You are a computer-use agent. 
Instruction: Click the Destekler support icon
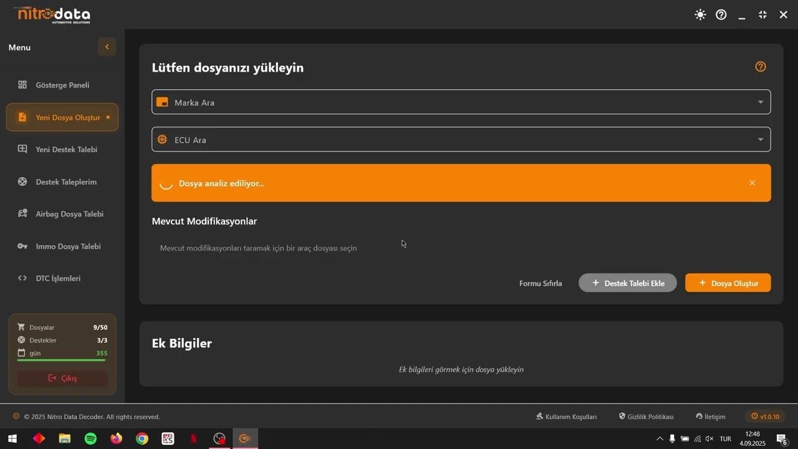pyautogui.click(x=21, y=340)
